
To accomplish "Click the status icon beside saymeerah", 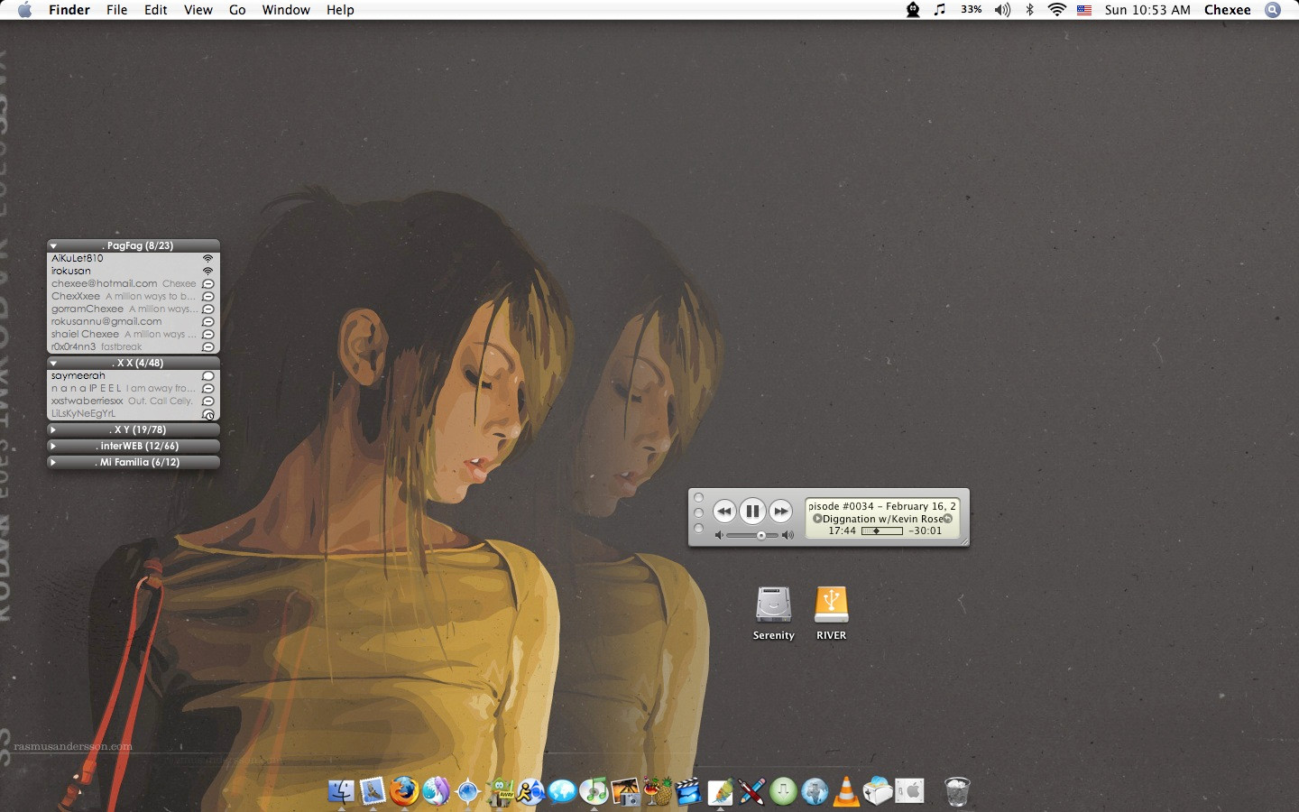I will coord(207,376).
